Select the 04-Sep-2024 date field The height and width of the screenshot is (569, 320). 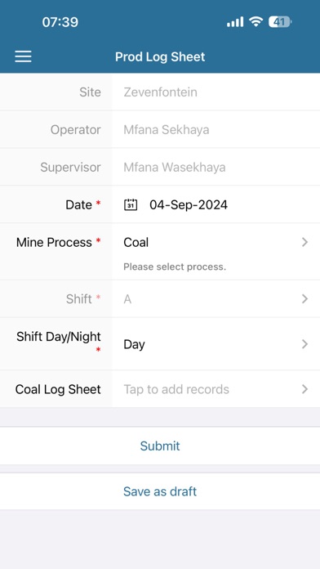coord(189,204)
